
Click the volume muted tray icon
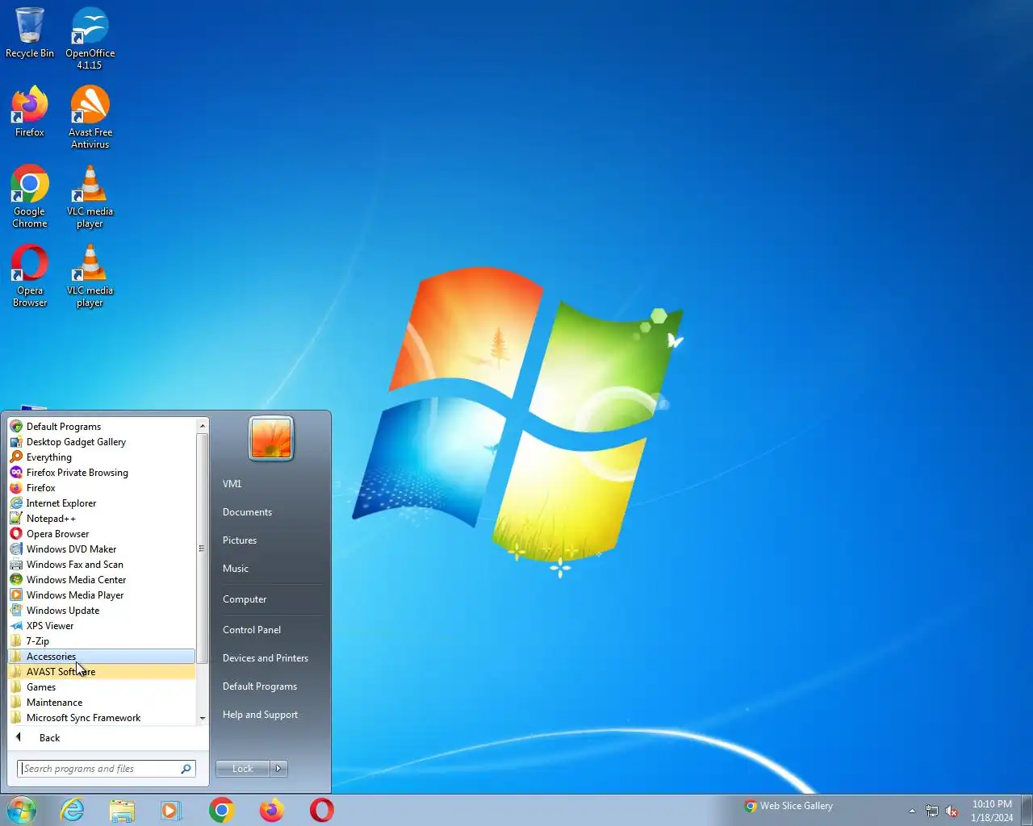pyautogui.click(x=951, y=811)
